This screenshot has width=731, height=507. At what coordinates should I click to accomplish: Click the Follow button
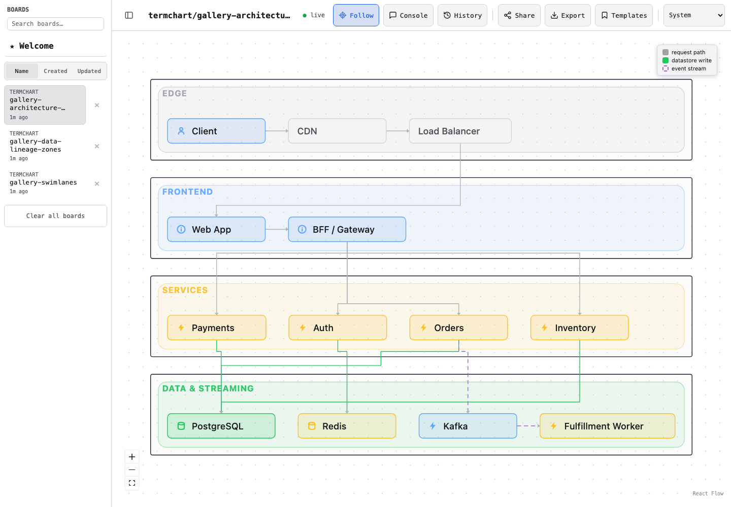click(356, 15)
